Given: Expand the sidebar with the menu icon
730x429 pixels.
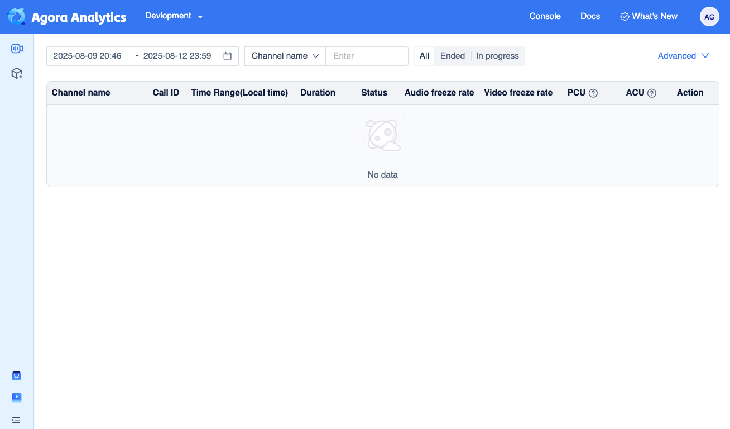Looking at the screenshot, I should tap(16, 420).
